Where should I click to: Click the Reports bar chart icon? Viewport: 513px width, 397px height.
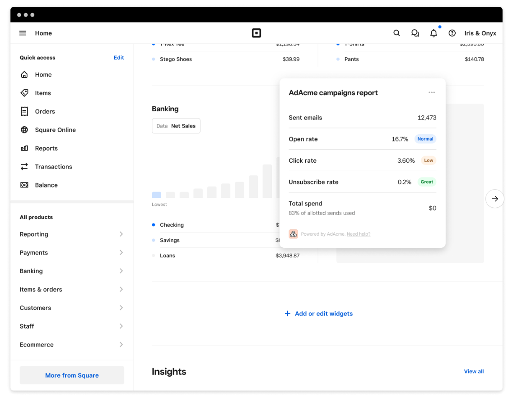[24, 148]
